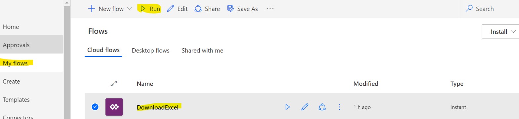519x119 pixels.
Task: Click the Run play icon in toolbar
Action: [x=143, y=9]
